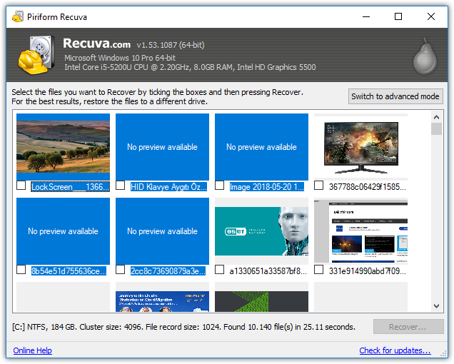Select the website screenshot thumbnail 331e914990abd7f09
This screenshot has width=454, height=364.
click(x=360, y=231)
